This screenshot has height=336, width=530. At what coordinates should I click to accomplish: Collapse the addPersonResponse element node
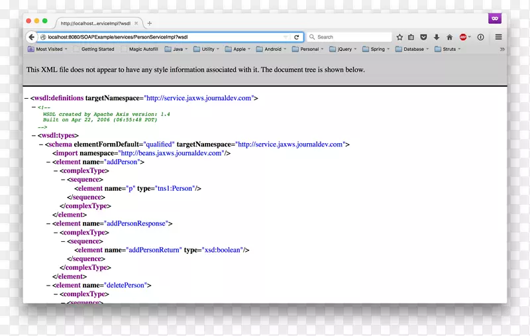pyautogui.click(x=48, y=224)
